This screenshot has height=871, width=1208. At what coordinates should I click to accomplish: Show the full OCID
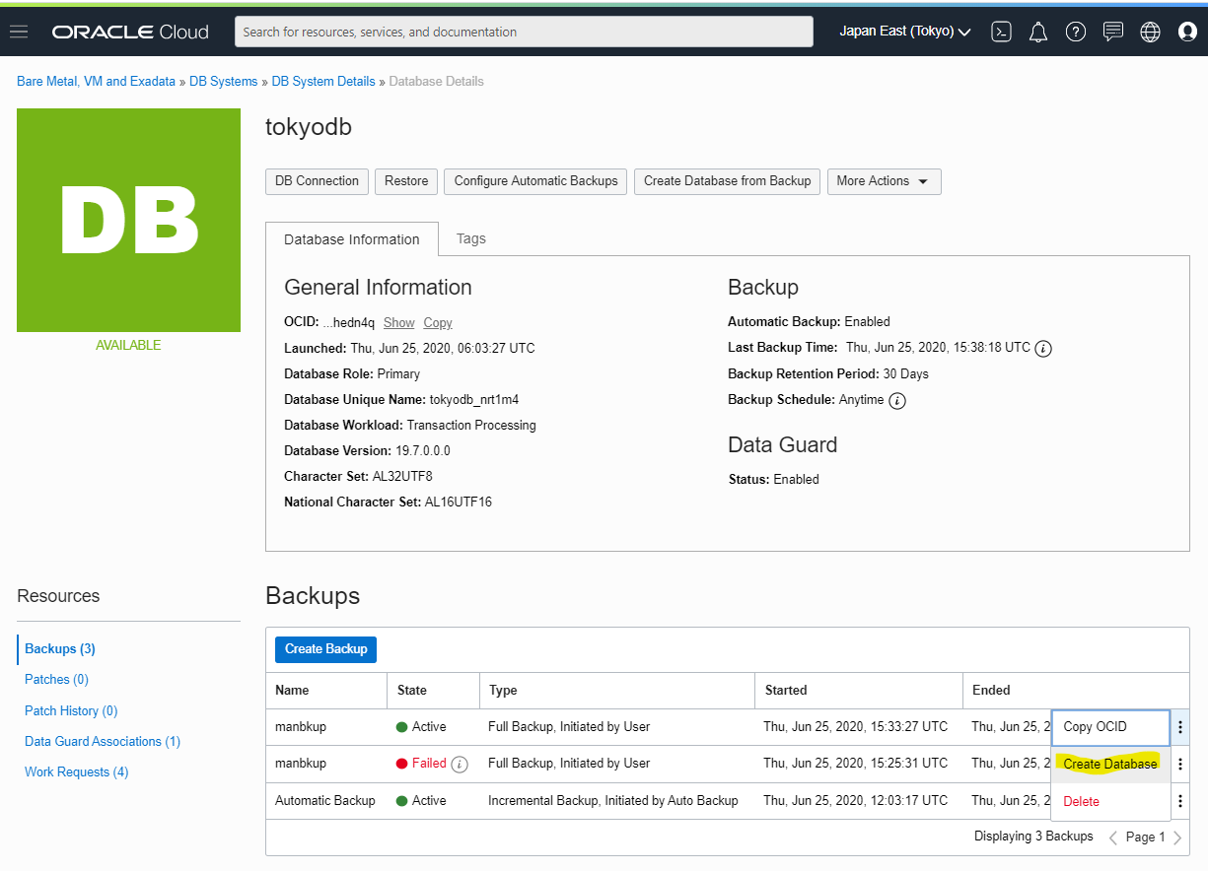click(399, 322)
